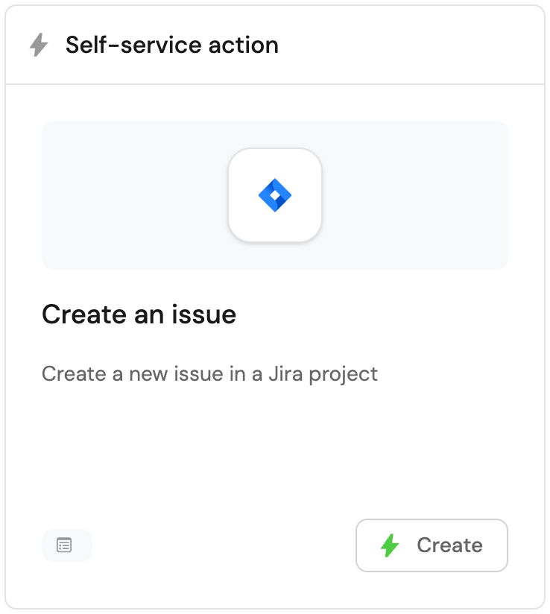Image resolution: width=550 pixels, height=614 pixels.
Task: Click the gray lightning bolt header icon
Action: click(39, 45)
